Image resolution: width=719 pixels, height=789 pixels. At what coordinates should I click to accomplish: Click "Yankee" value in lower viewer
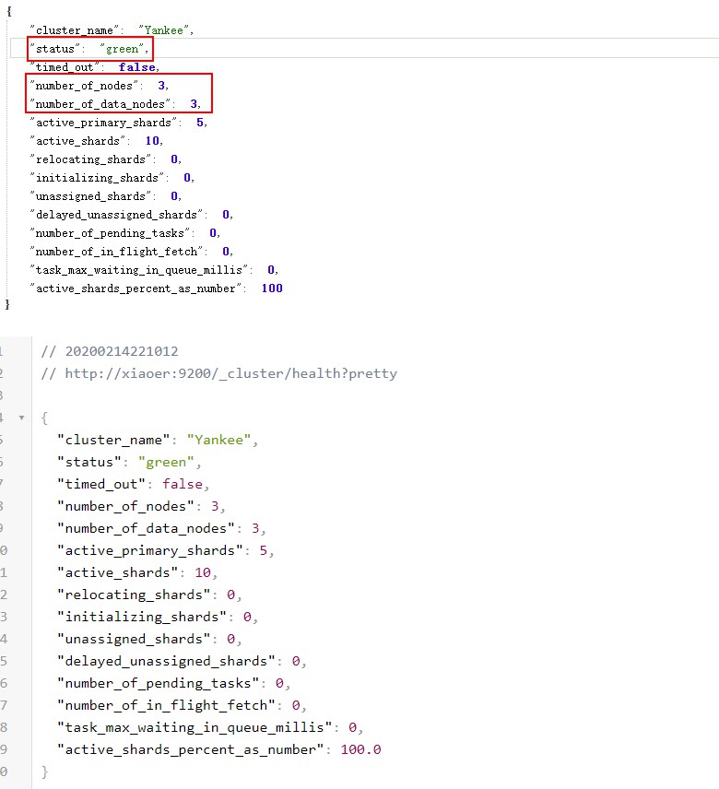(218, 440)
